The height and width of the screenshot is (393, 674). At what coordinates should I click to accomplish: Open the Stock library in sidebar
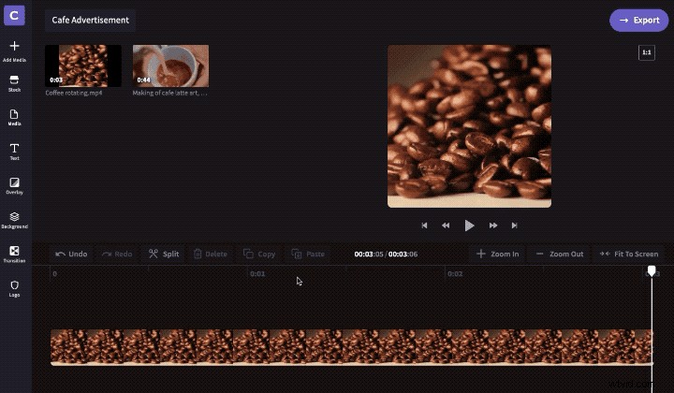pyautogui.click(x=14, y=83)
